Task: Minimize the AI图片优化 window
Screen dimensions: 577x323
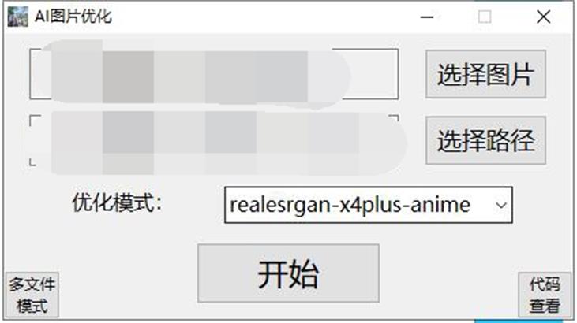Action: click(427, 17)
